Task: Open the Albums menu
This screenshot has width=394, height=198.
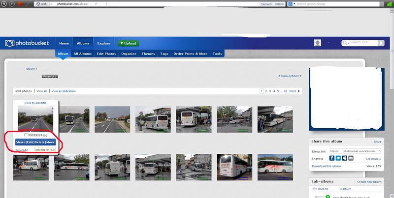Action: (x=83, y=43)
